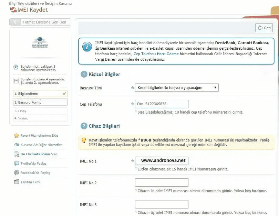Viewport: 279px width, 216px height.
Task: Click the blue info icon in the notice
Action: 87,47
